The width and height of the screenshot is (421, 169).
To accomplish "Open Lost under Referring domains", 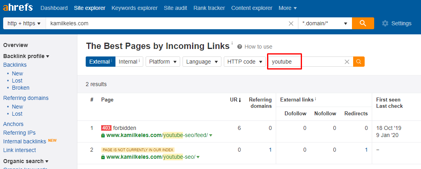I will [17, 114].
